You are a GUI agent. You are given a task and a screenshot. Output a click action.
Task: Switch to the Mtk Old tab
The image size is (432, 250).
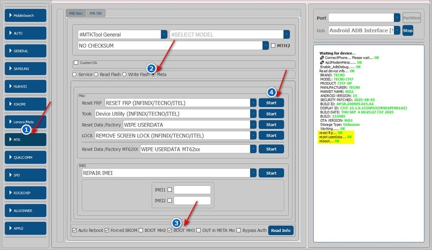click(96, 13)
